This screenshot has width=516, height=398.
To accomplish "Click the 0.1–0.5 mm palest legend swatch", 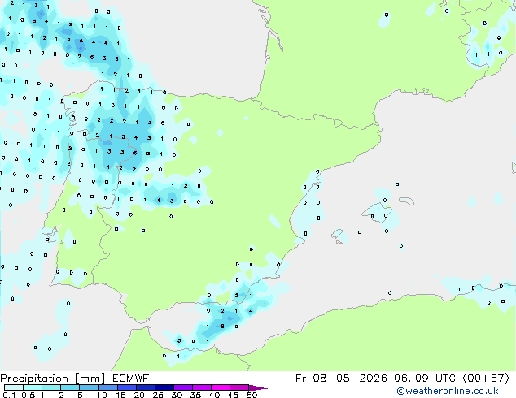I will (14, 387).
